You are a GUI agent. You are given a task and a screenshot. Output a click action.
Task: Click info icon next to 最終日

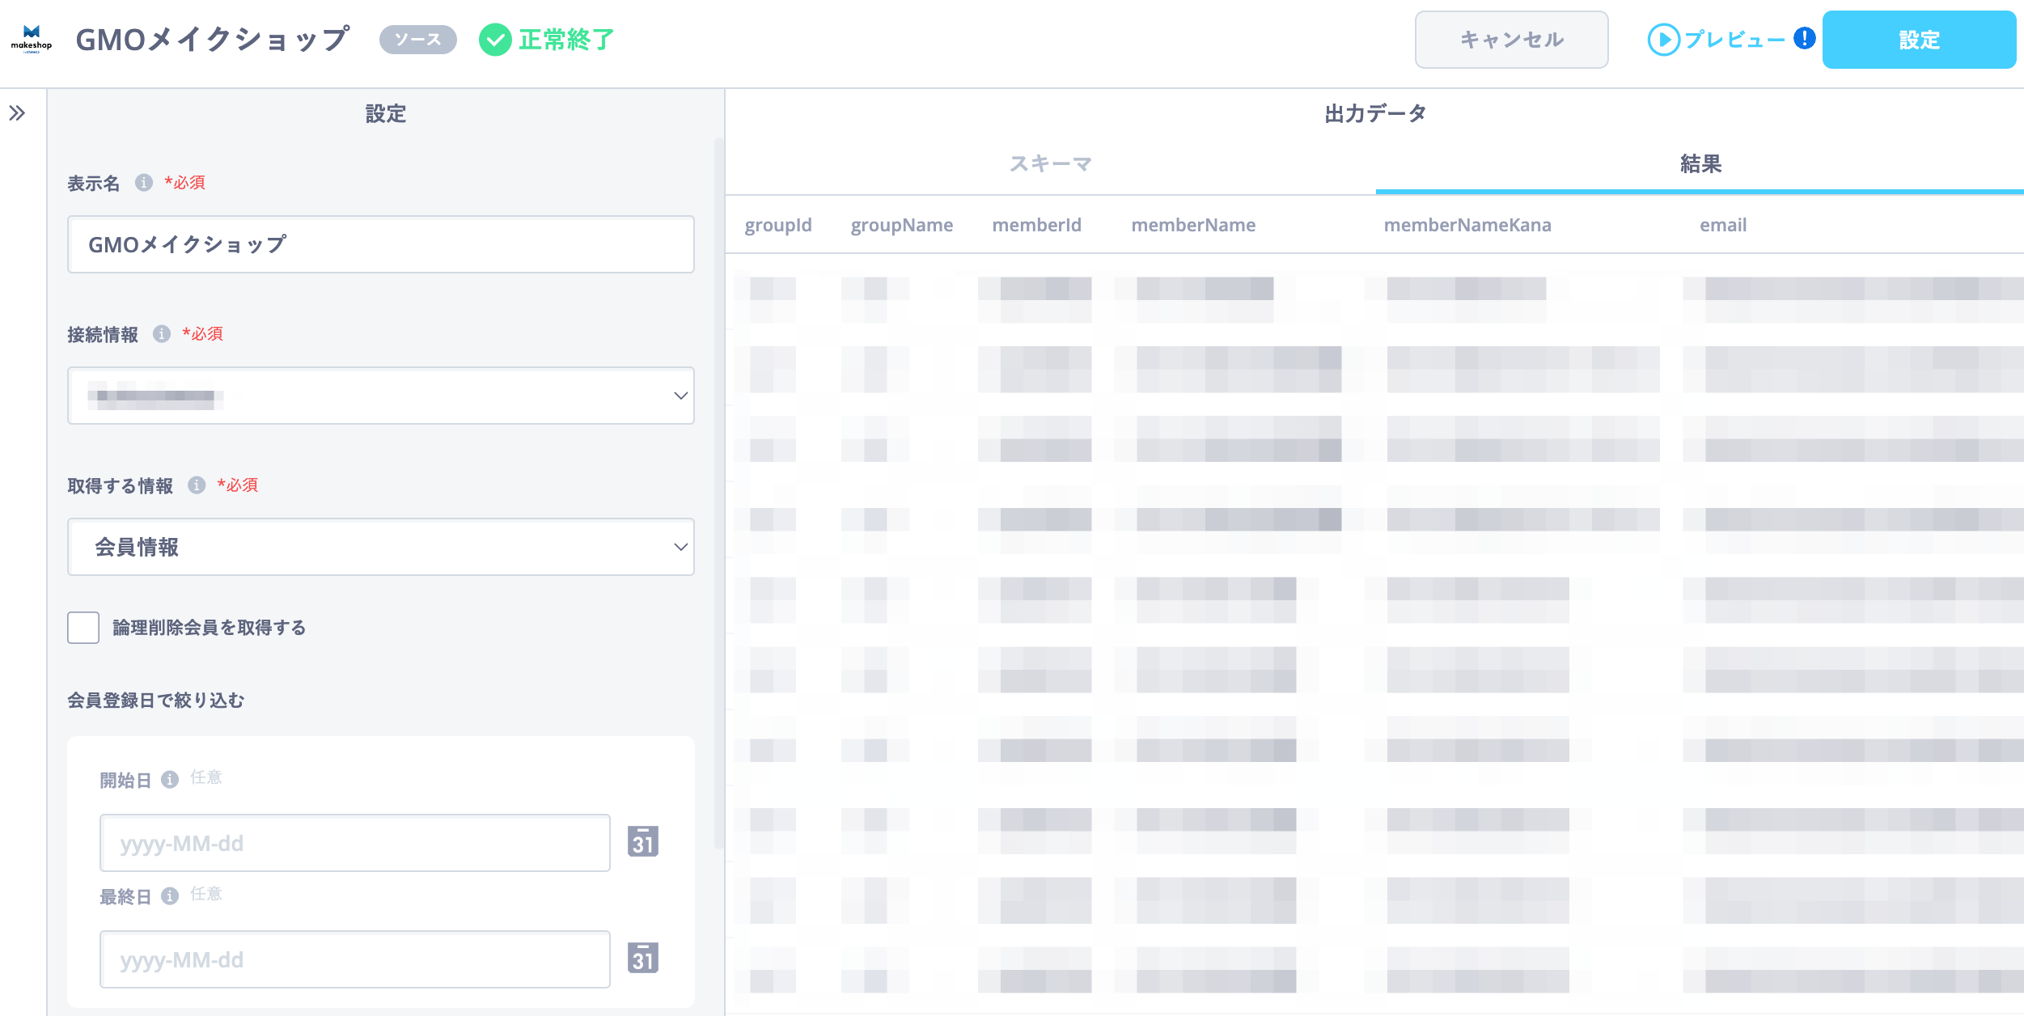170,896
